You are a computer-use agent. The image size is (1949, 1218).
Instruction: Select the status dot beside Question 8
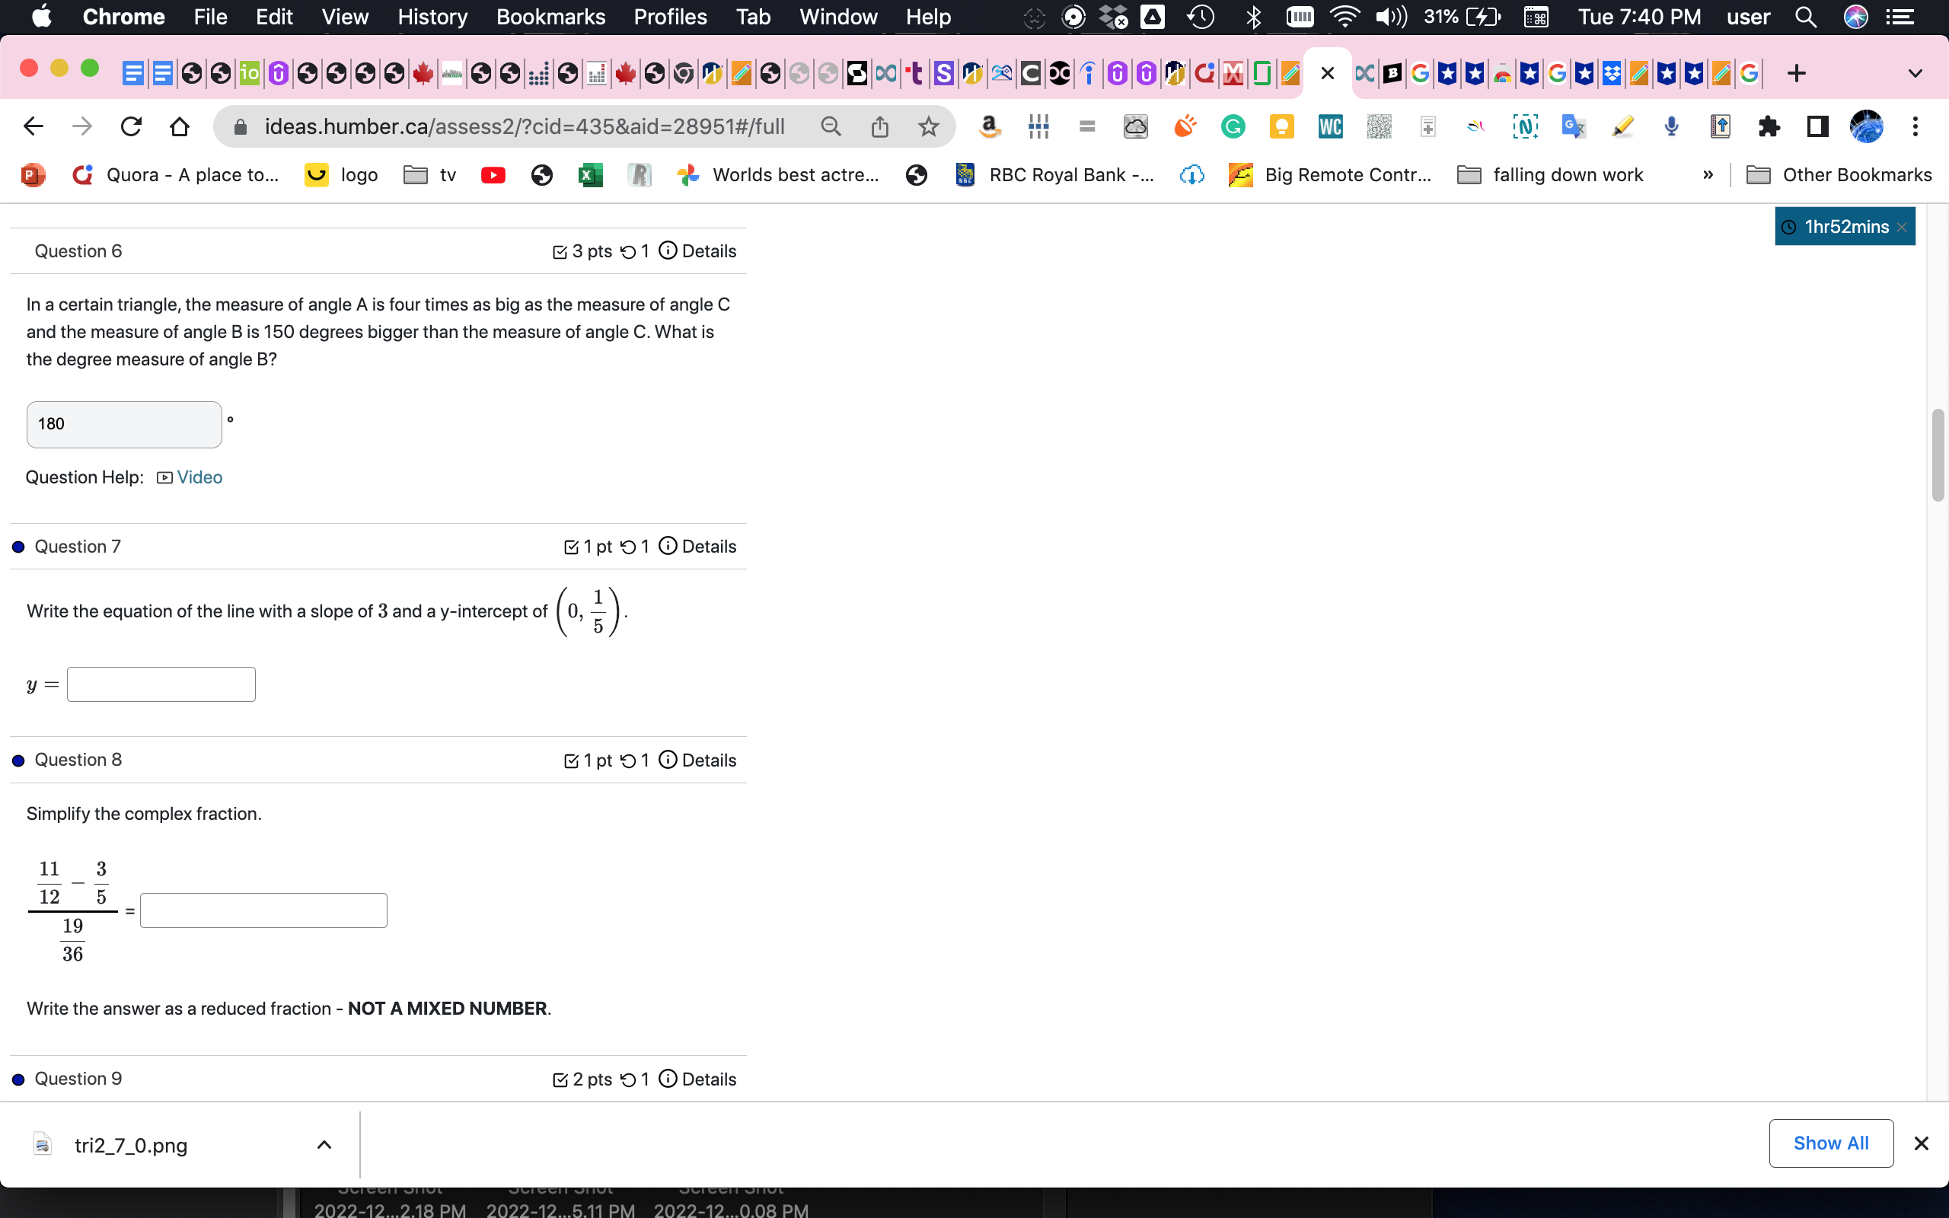pyautogui.click(x=18, y=759)
